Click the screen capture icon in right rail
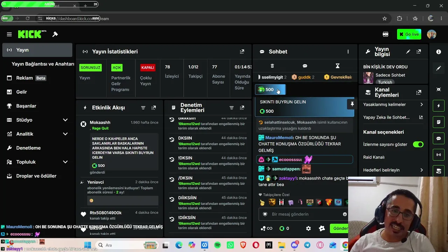The image size is (448, 252). click(439, 89)
